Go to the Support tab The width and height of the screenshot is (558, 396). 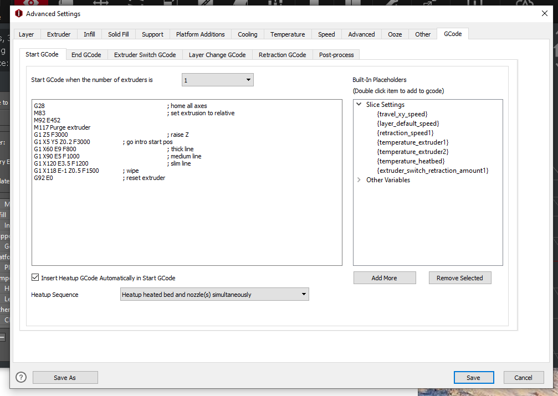tap(152, 34)
